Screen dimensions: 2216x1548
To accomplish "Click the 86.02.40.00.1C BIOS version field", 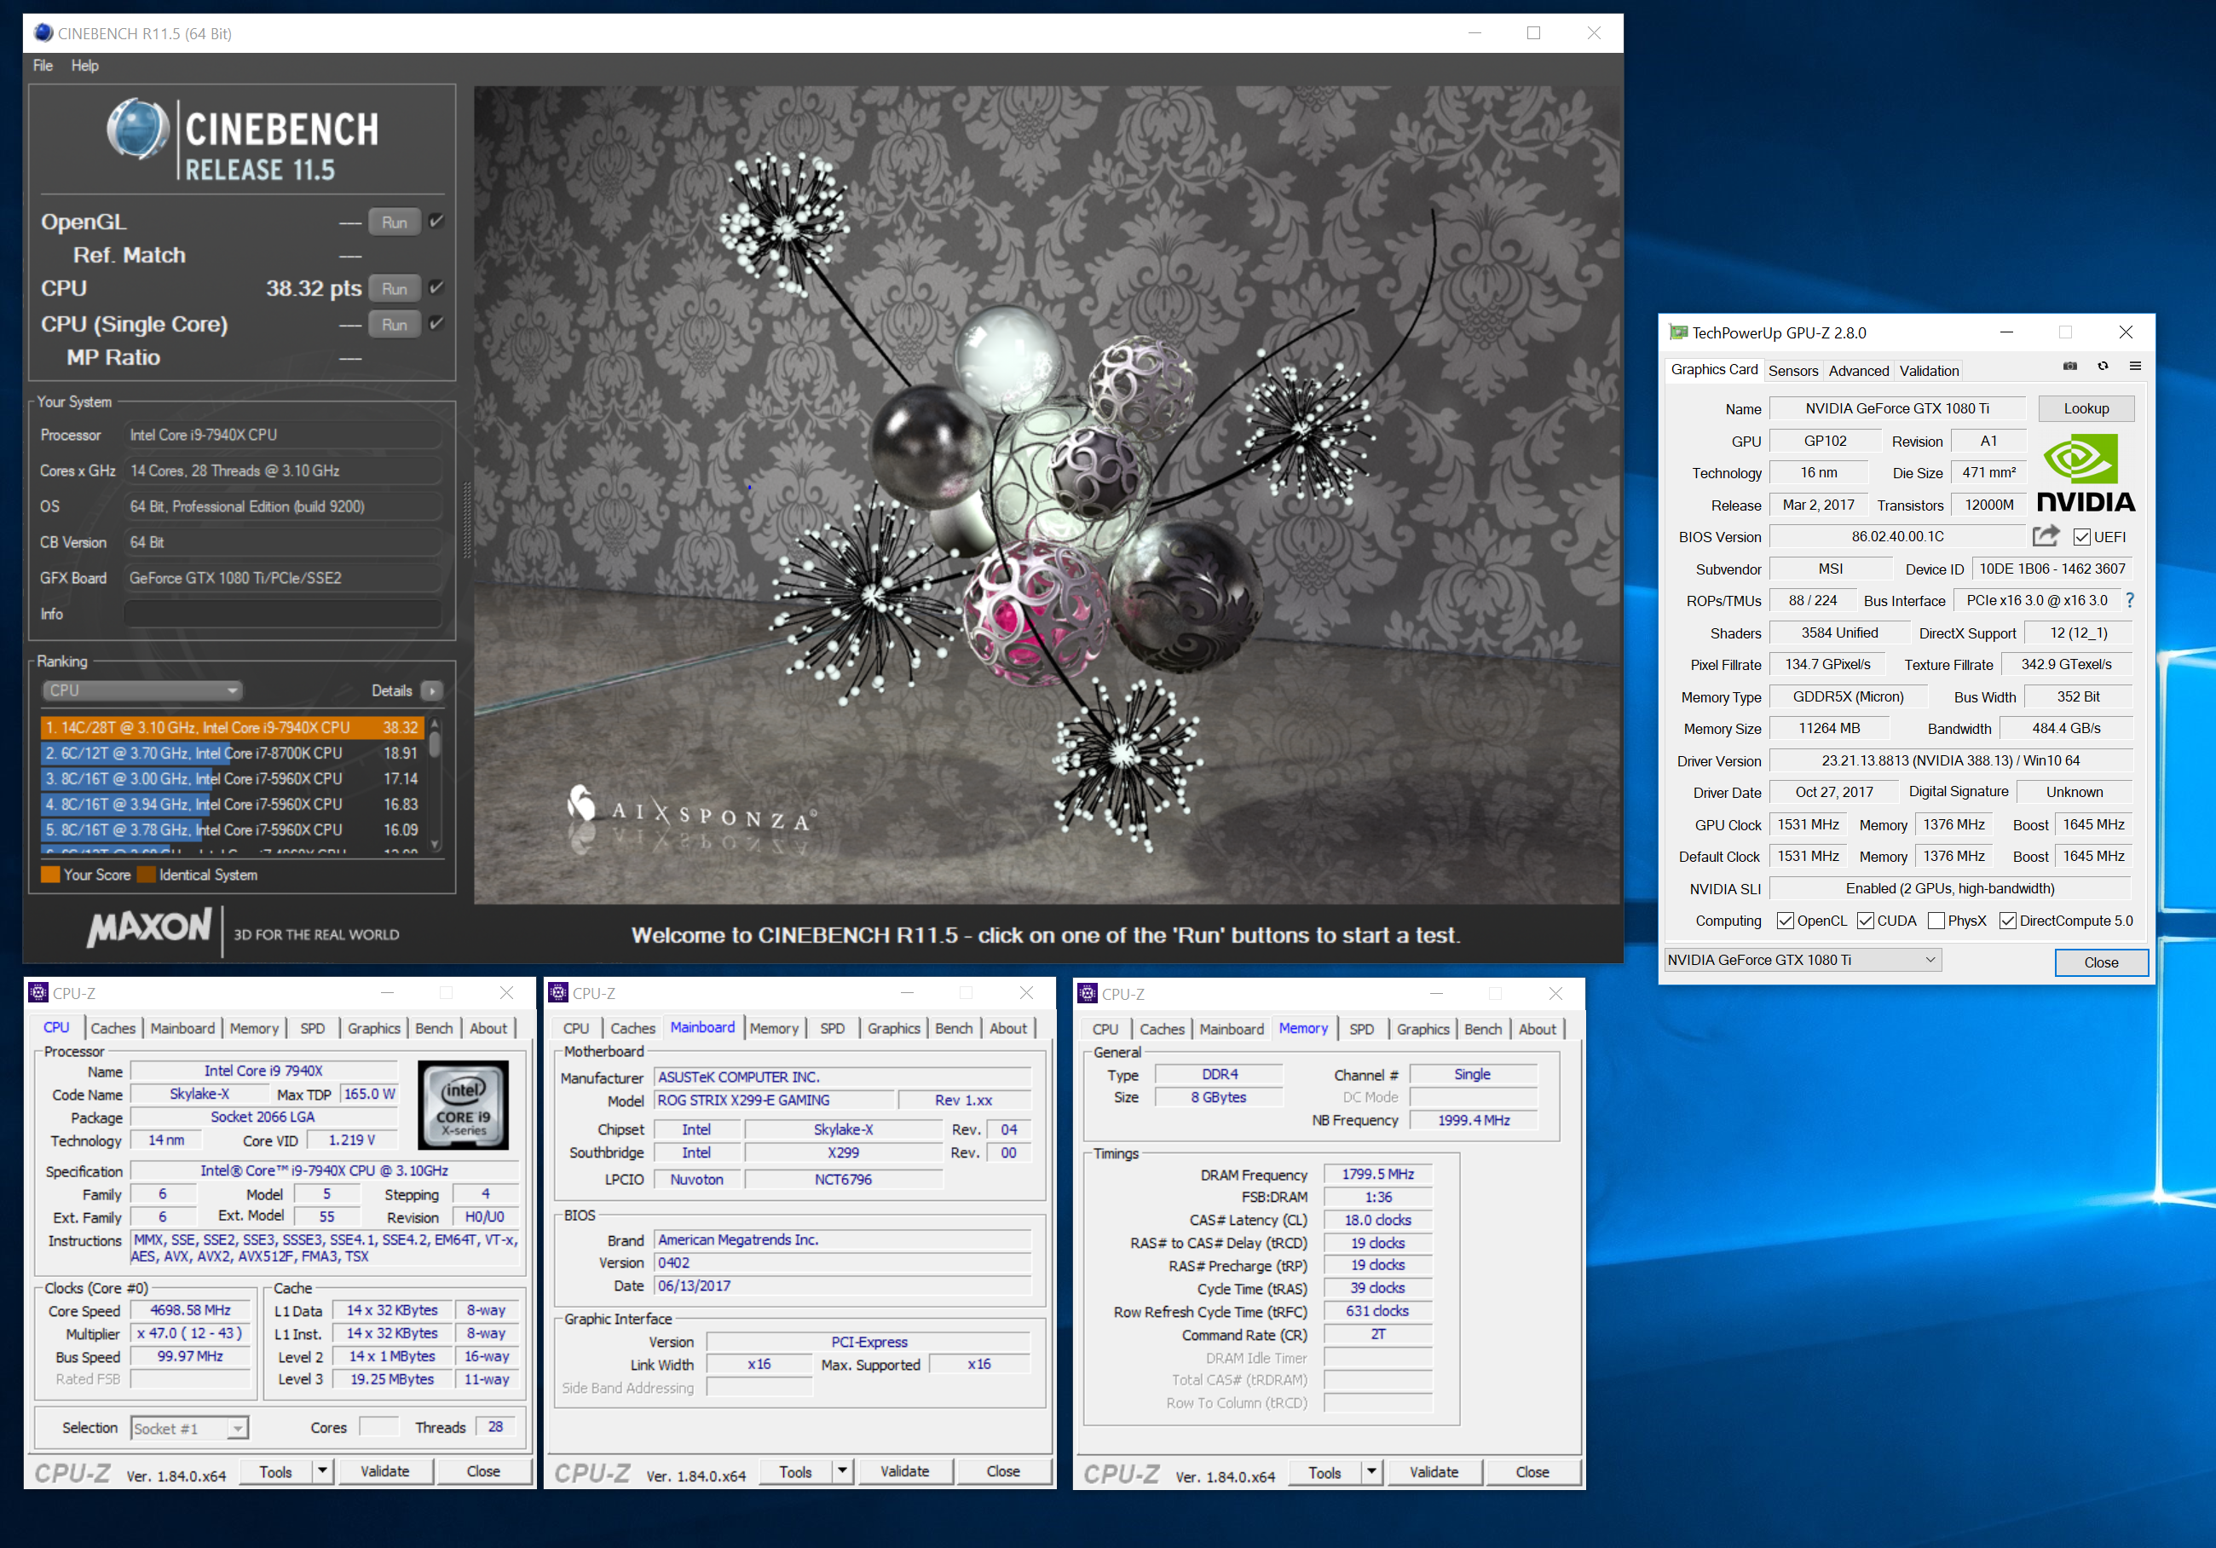I will point(1897,536).
